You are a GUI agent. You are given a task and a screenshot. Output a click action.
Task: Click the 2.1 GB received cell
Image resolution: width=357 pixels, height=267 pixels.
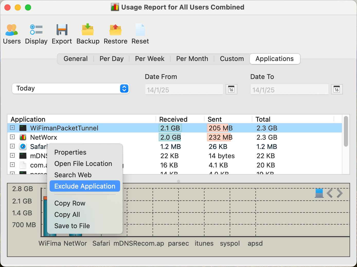(170, 128)
